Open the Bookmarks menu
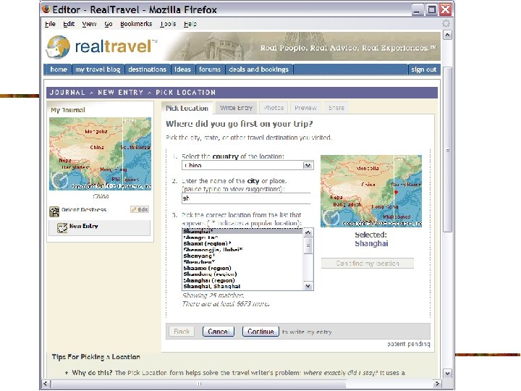The image size is (521, 391). pos(136,24)
